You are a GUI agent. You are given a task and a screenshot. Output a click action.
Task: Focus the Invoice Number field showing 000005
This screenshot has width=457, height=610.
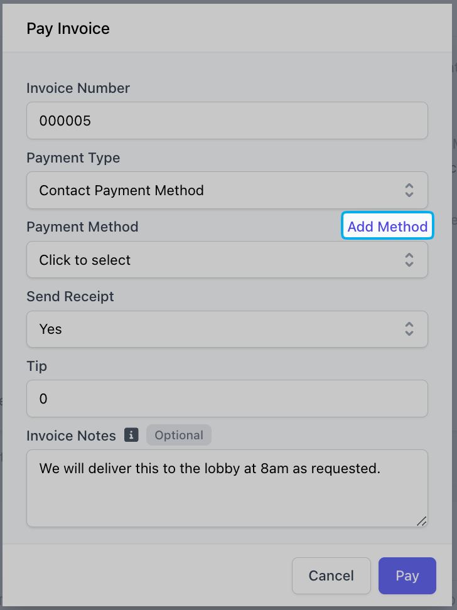coord(227,120)
